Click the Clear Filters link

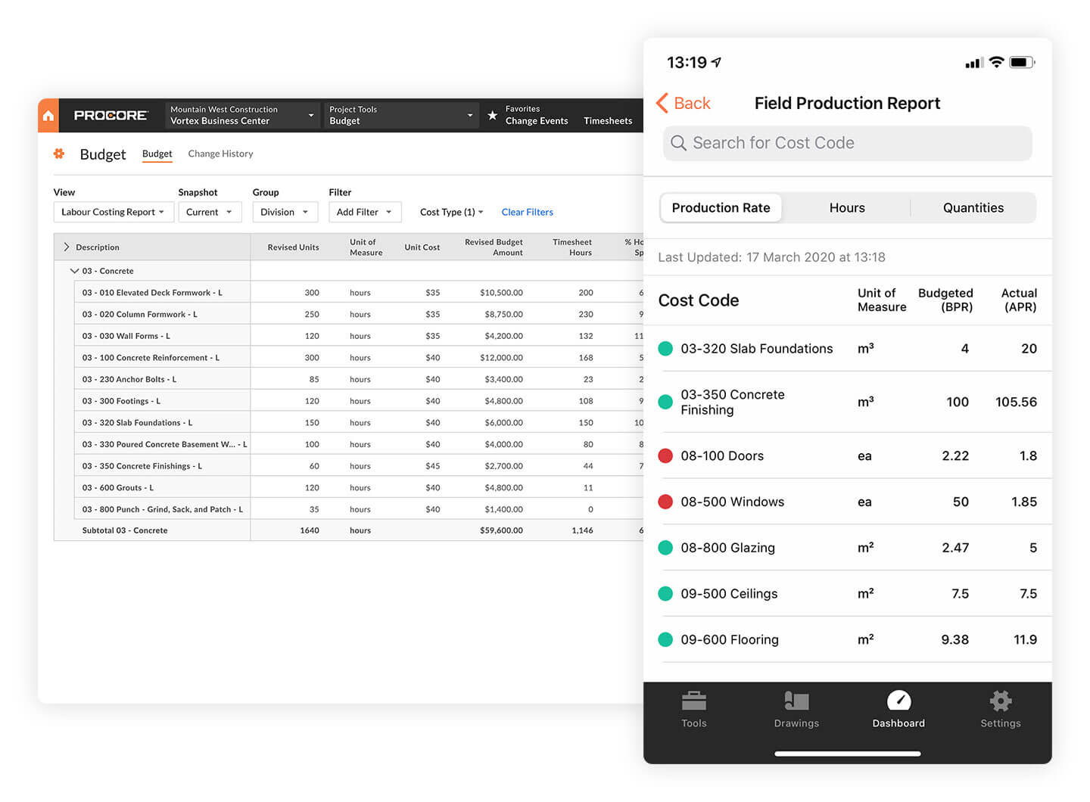pyautogui.click(x=528, y=212)
